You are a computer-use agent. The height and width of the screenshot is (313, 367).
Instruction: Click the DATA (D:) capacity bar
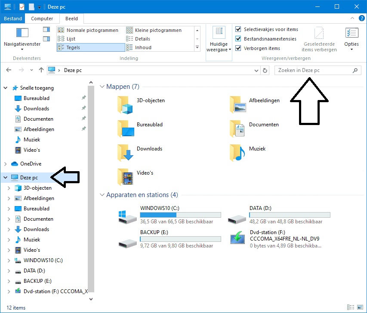point(290,215)
